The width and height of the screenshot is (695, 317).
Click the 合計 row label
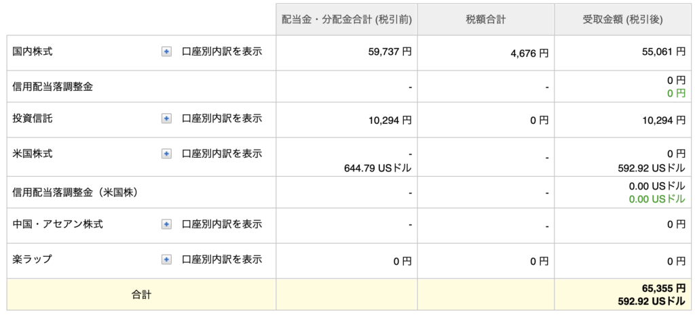[x=141, y=295]
